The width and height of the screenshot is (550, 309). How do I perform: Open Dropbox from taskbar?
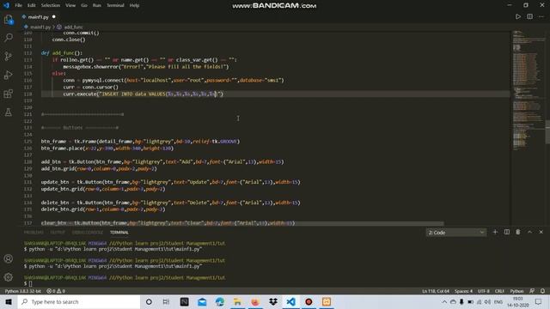tap(273, 301)
